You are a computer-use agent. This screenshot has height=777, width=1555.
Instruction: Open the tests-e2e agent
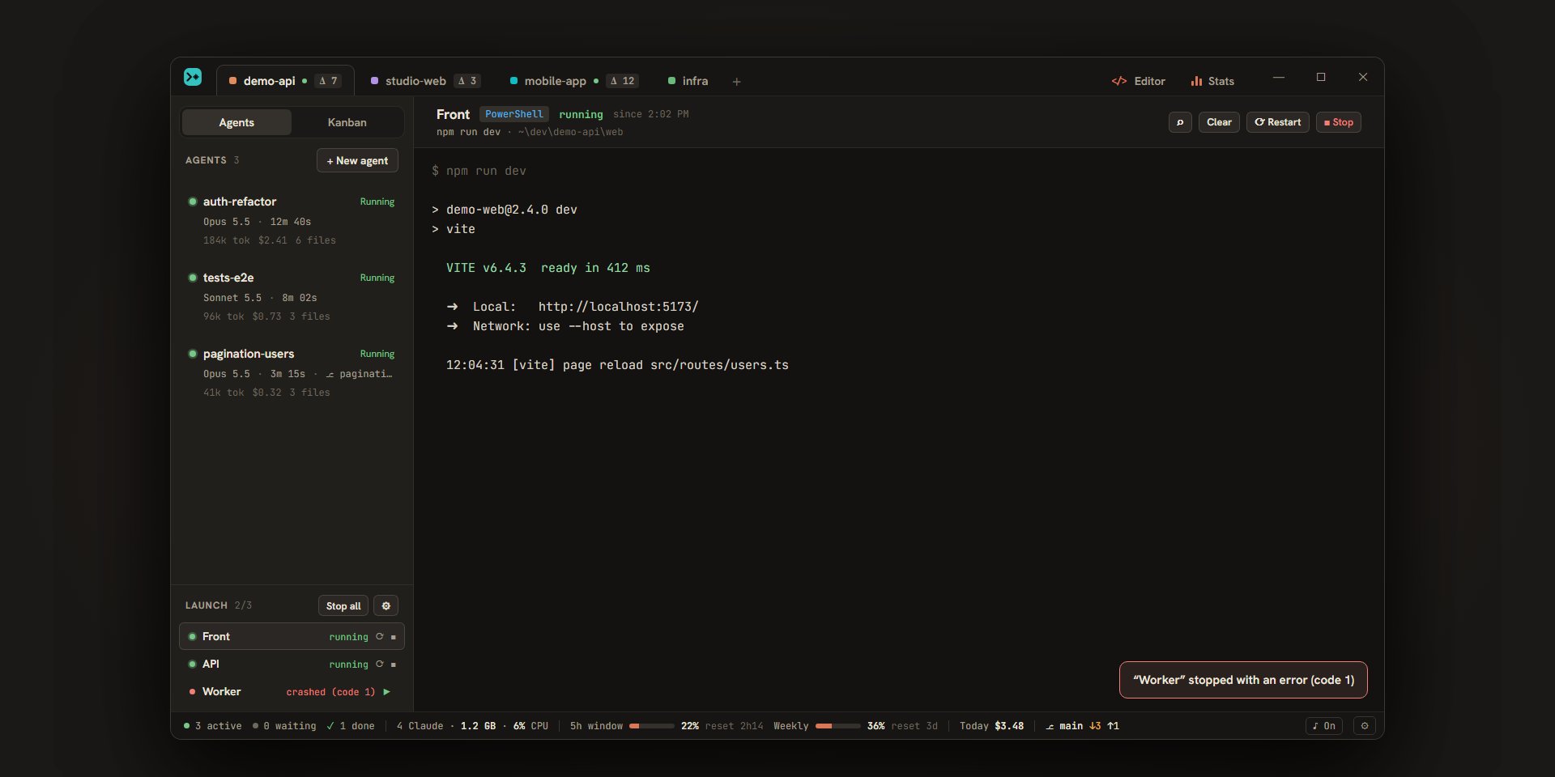pyautogui.click(x=292, y=296)
